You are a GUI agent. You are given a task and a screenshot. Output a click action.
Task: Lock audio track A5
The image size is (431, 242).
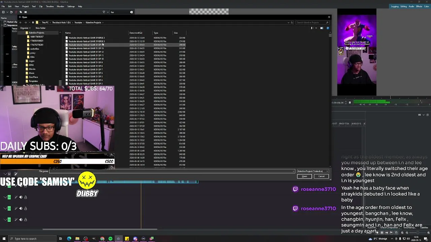click(x=25, y=208)
